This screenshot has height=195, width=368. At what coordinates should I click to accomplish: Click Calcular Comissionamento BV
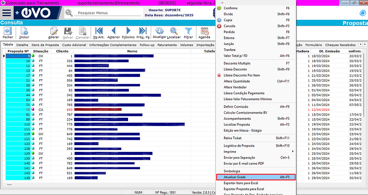[x=256, y=112]
